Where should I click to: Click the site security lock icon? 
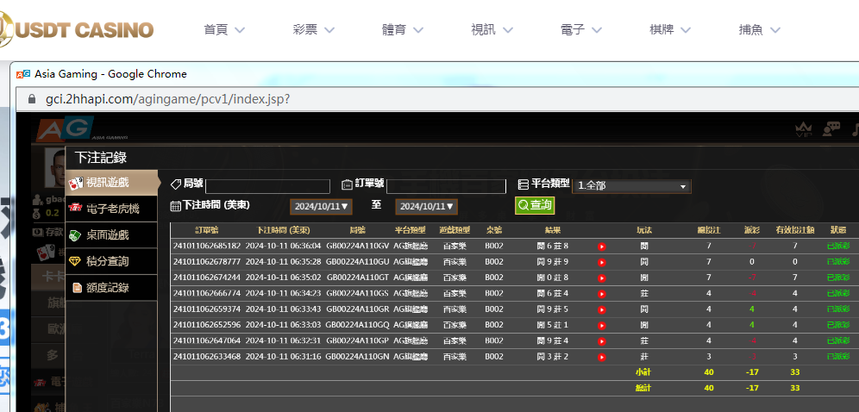point(32,99)
